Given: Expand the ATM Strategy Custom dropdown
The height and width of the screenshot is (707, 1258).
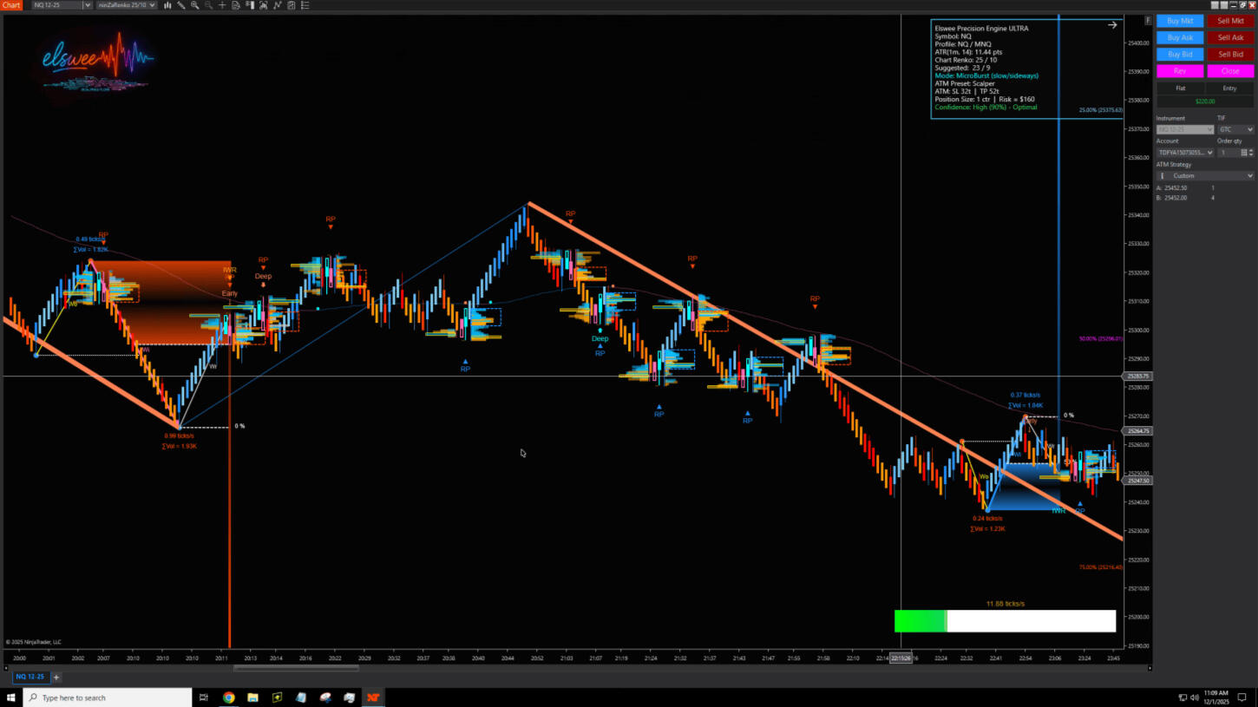Looking at the screenshot, I should pyautogui.click(x=1205, y=176).
